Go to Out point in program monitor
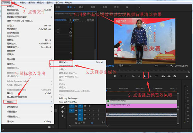The height and width of the screenshot is (133, 193). tap(156, 76)
